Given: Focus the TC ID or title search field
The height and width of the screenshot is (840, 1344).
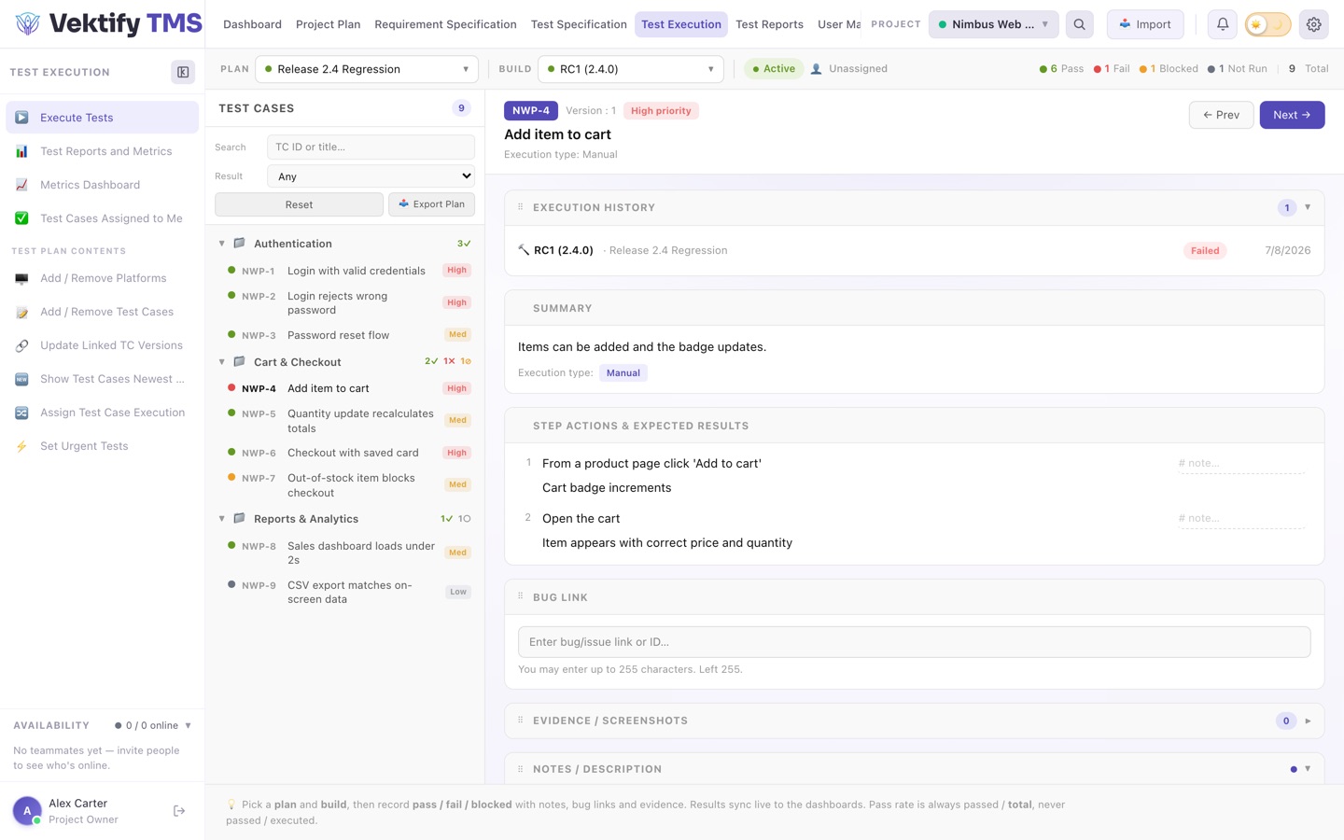Looking at the screenshot, I should [371, 147].
